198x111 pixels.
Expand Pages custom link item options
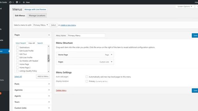point(111,62)
